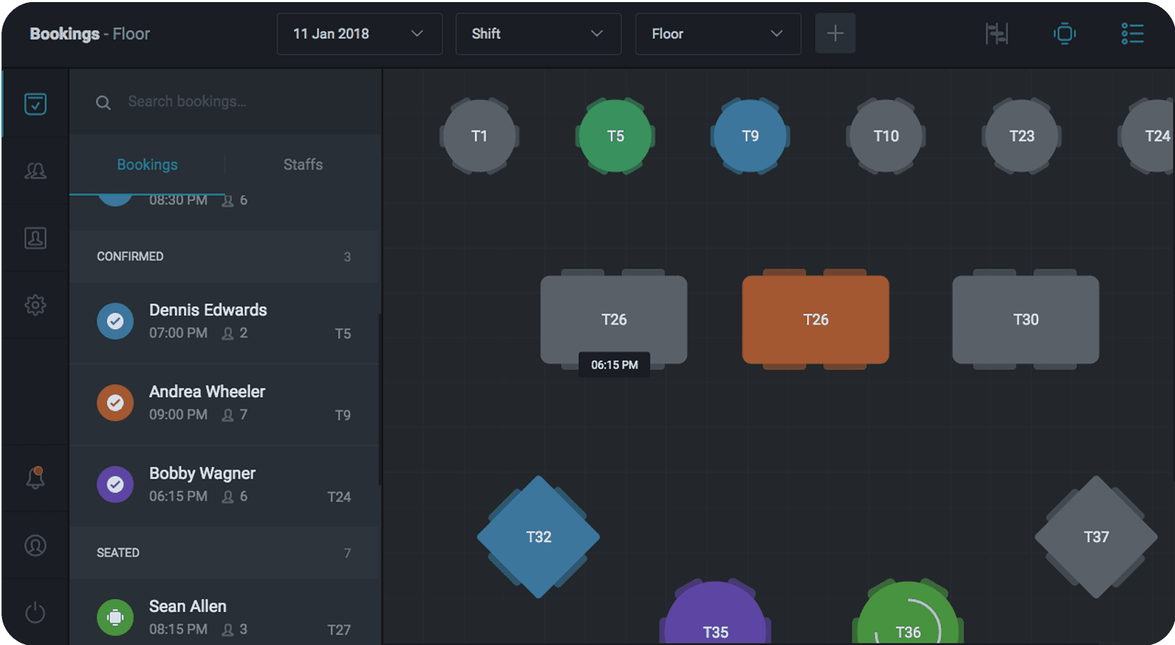The width and height of the screenshot is (1175, 645).
Task: Click Andrea Wheeler orange status icon
Action: click(x=115, y=403)
